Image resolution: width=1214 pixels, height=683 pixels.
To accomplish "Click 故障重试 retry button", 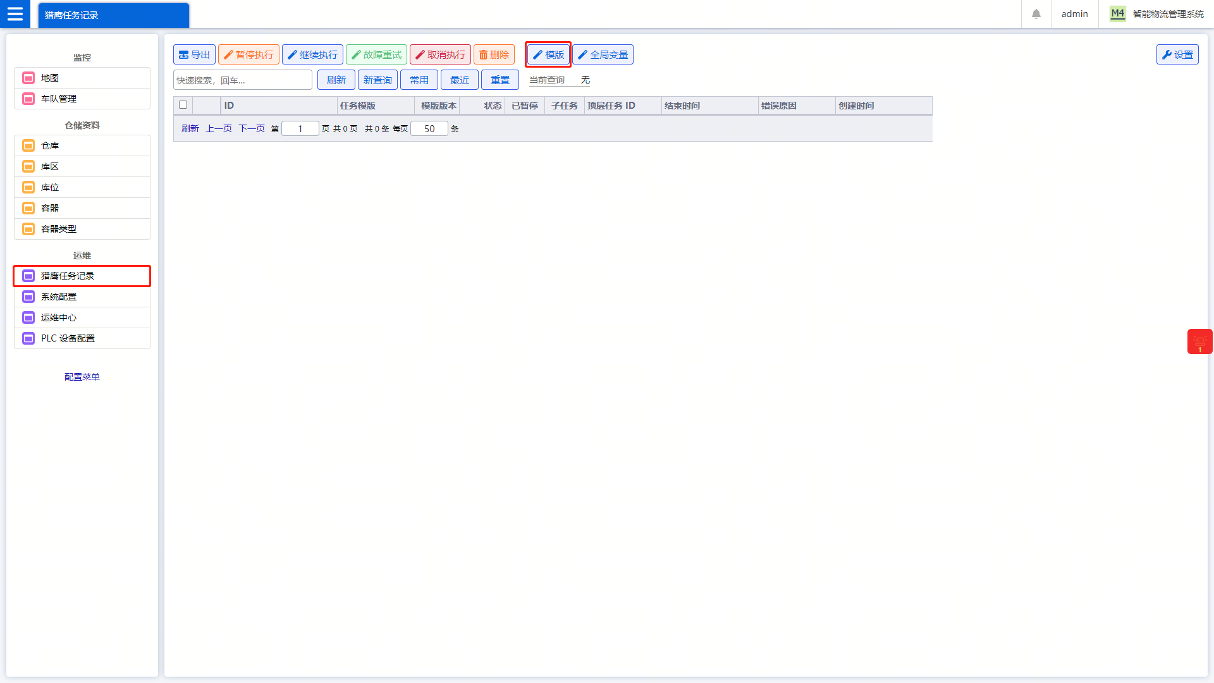I will click(x=376, y=54).
